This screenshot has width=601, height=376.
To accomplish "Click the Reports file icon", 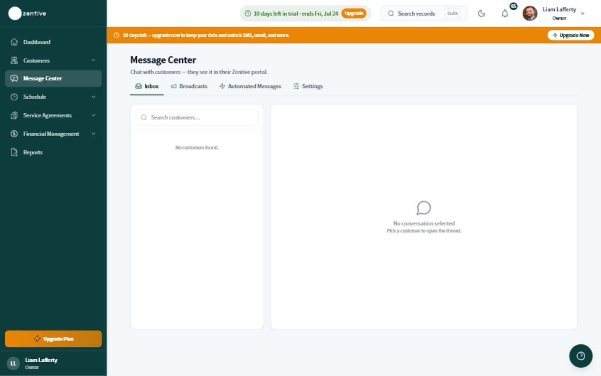I will (x=14, y=152).
